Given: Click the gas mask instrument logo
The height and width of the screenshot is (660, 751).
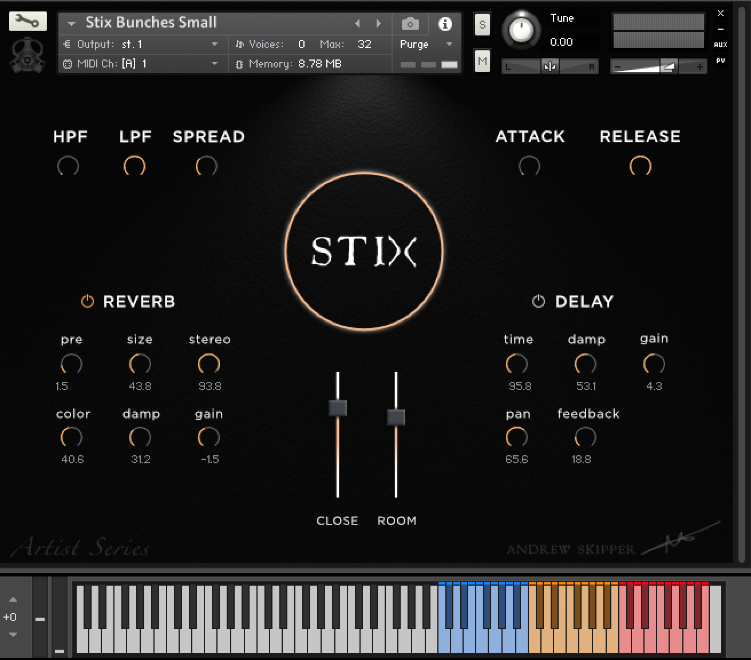Looking at the screenshot, I should [x=27, y=55].
